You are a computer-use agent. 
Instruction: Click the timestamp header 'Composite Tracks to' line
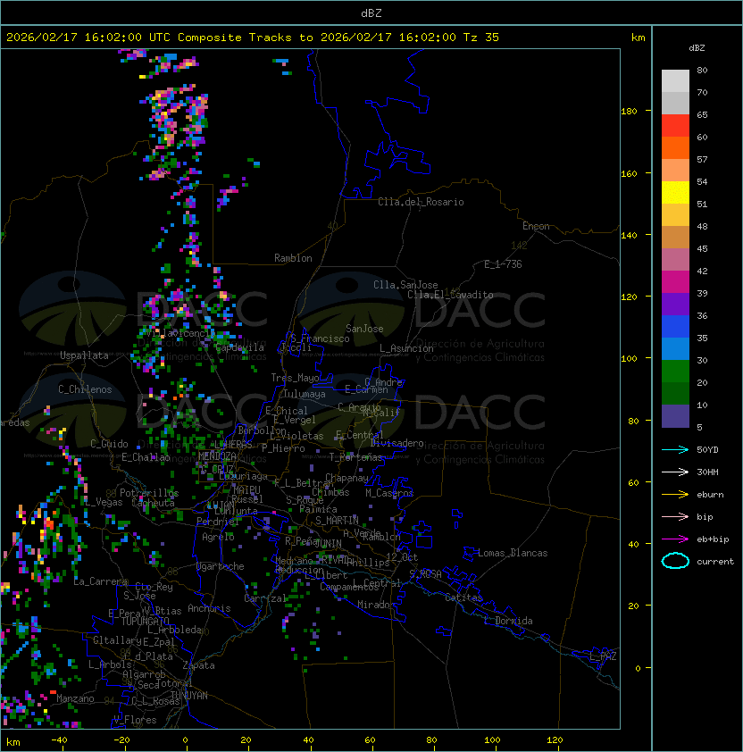click(x=253, y=38)
